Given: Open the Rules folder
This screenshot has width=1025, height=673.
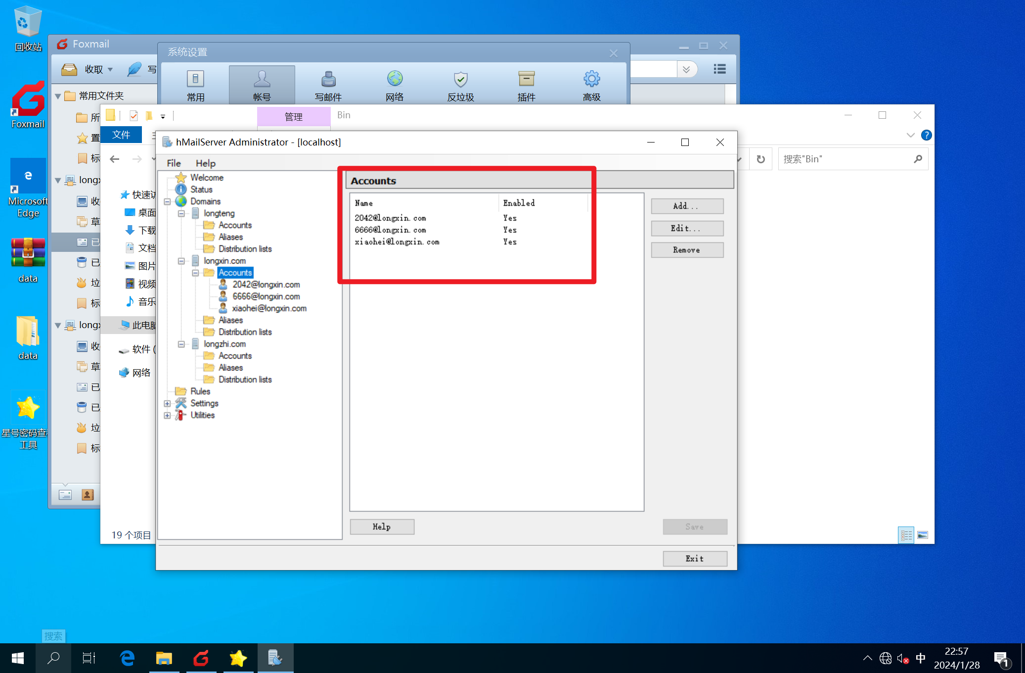Looking at the screenshot, I should pos(200,391).
